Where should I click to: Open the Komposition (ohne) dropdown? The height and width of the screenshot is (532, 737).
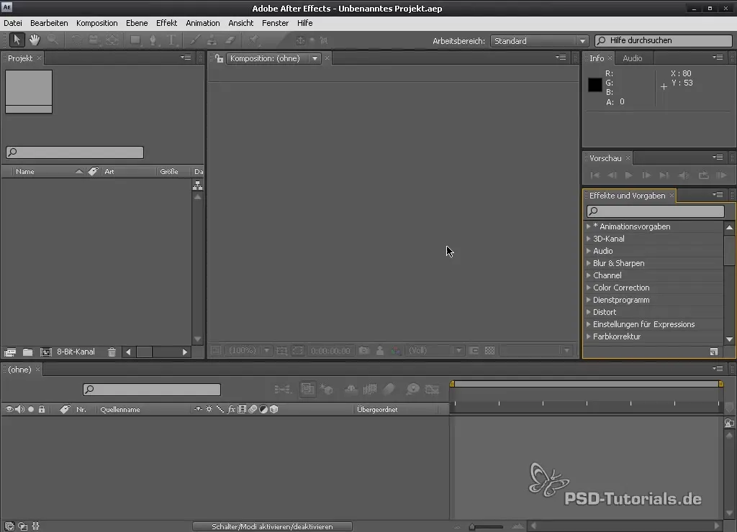pyautogui.click(x=273, y=58)
